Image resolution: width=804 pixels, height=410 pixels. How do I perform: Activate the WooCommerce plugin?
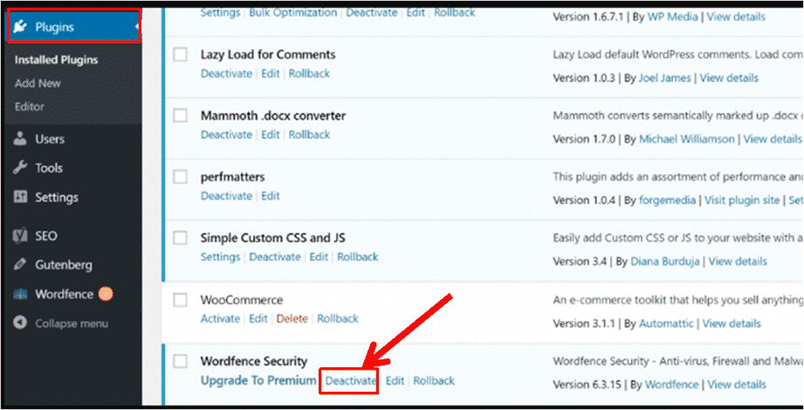coord(220,318)
